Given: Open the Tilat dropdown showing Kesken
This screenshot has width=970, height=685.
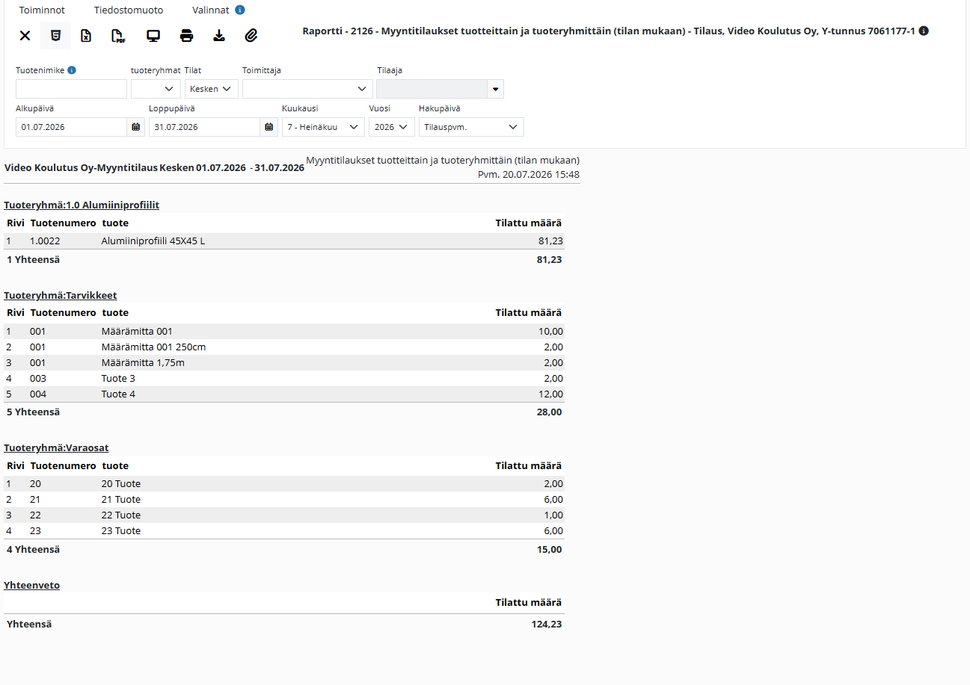Looking at the screenshot, I should coord(212,89).
